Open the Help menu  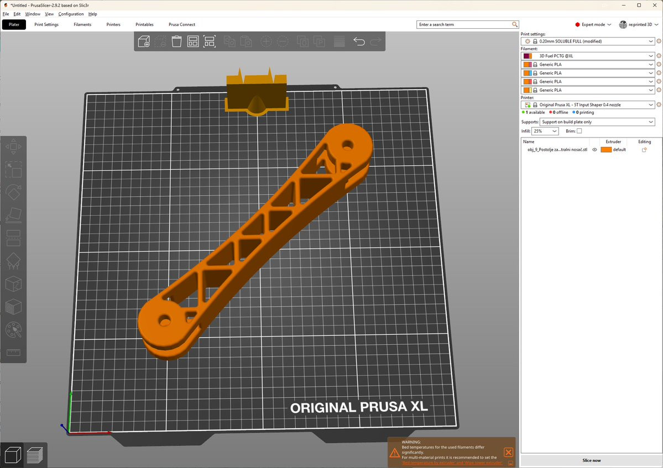click(92, 14)
